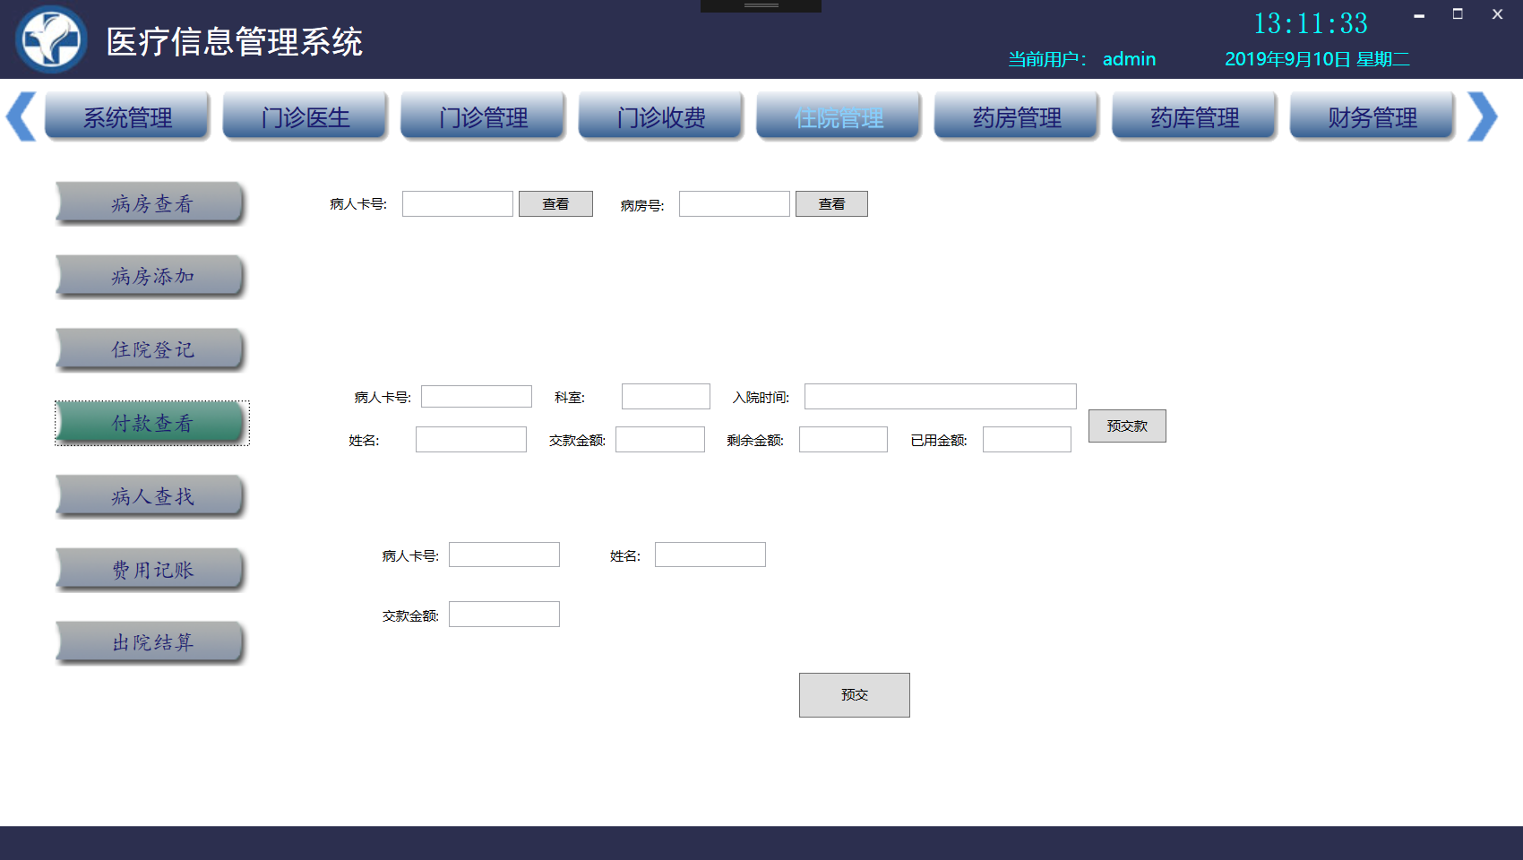Image resolution: width=1523 pixels, height=860 pixels.
Task: Focus the 交款金额 field beside 剩余金额
Action: (660, 439)
